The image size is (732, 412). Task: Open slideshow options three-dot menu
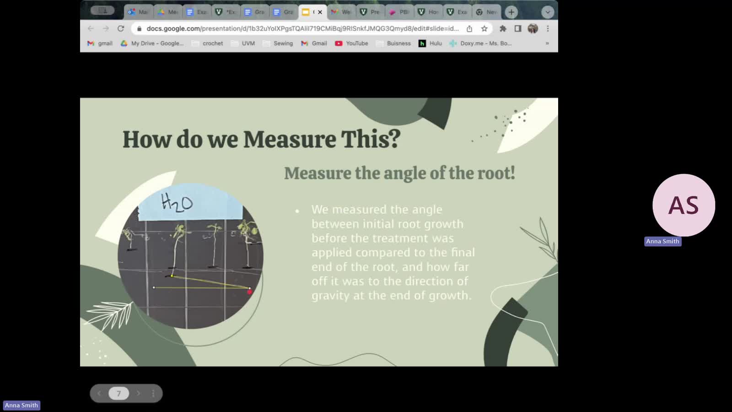153,393
